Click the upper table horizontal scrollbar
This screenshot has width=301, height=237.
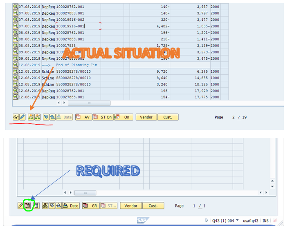coord(89,103)
